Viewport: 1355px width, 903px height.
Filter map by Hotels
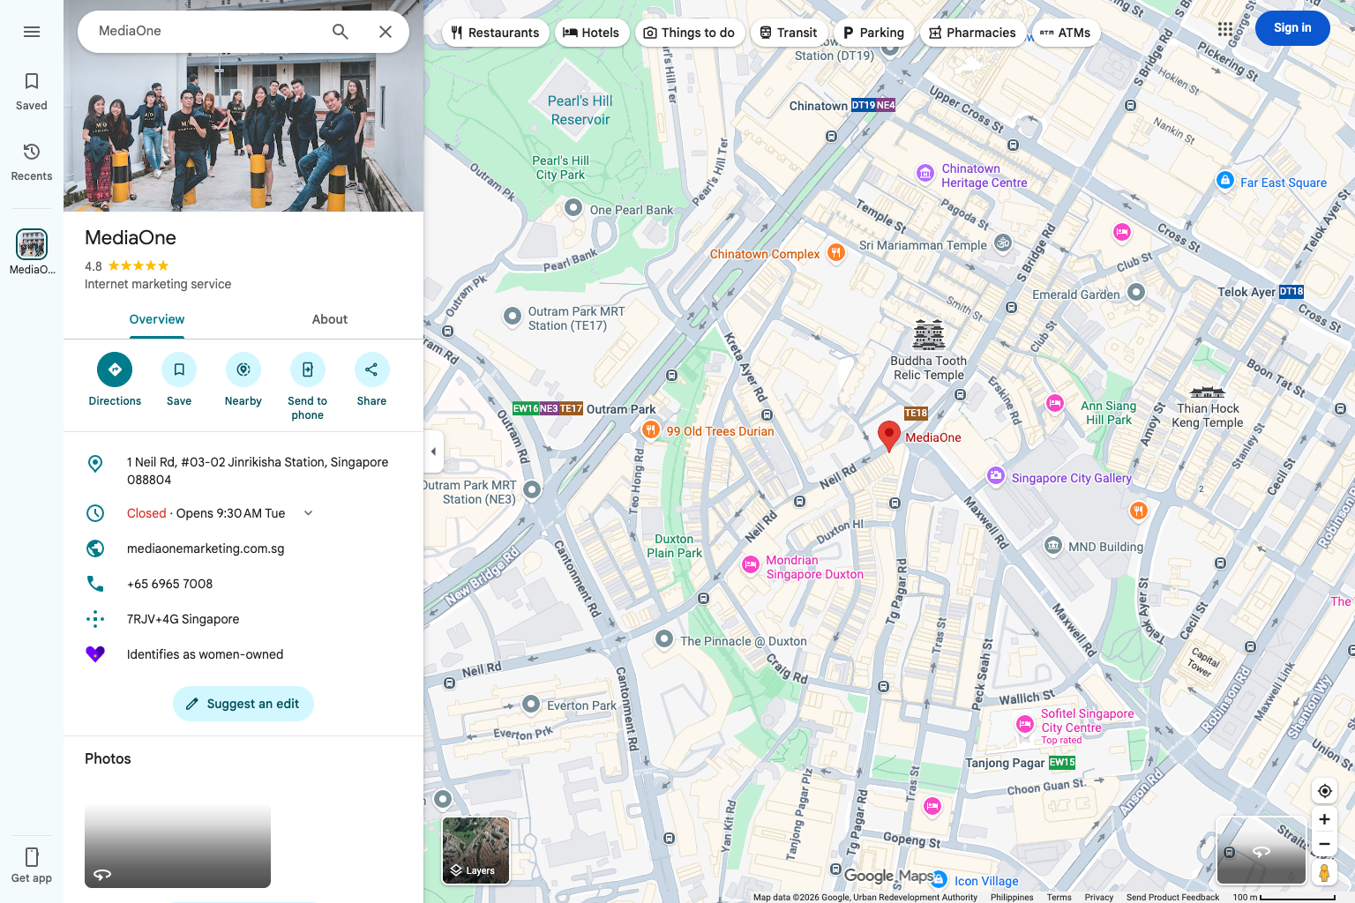[x=591, y=33]
